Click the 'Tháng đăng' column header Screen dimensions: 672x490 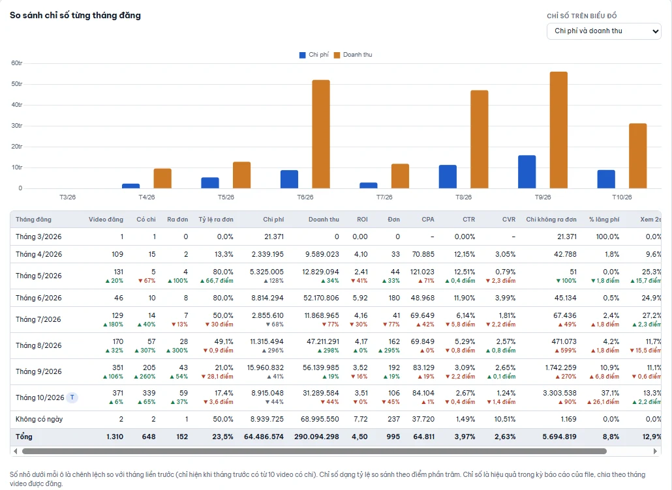(33, 220)
